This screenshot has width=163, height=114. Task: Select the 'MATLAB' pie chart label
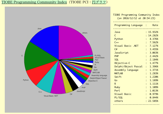click(x=96, y=72)
